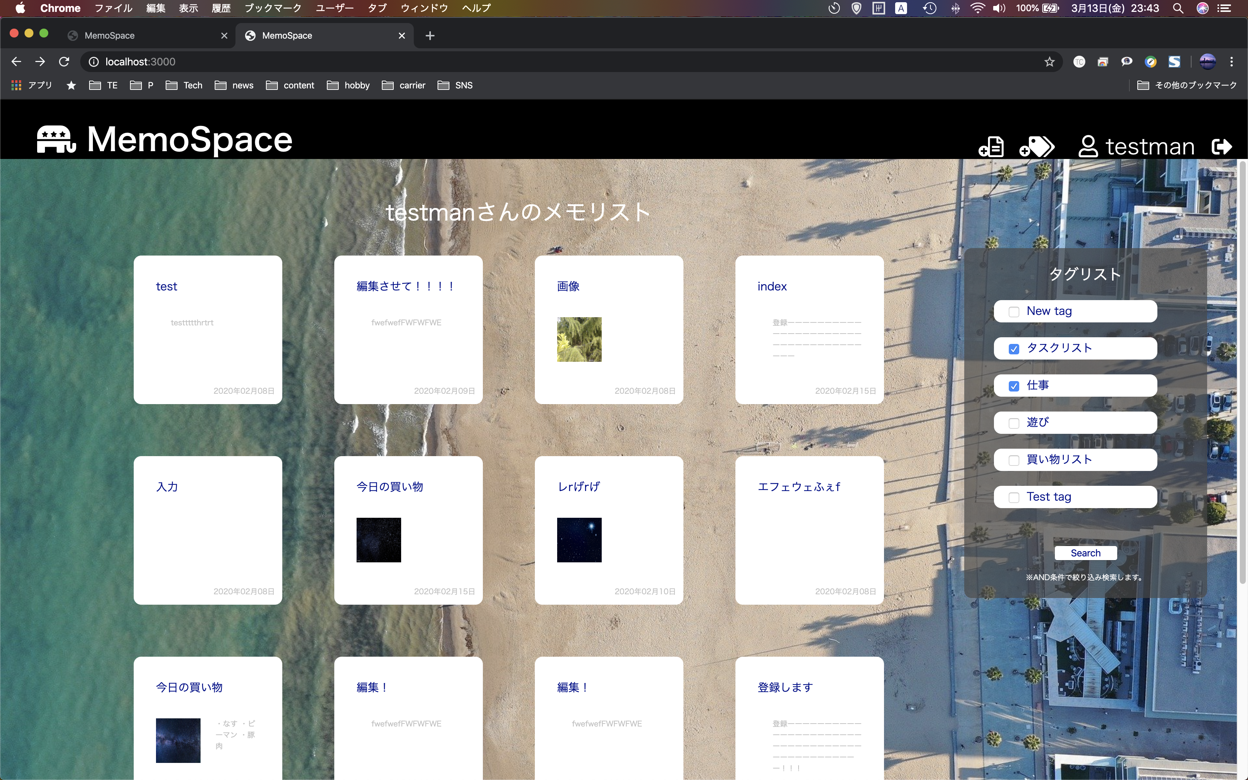Open a new browser tab

430,36
